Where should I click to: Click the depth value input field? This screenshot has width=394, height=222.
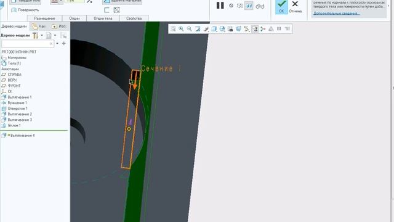[74, 1]
